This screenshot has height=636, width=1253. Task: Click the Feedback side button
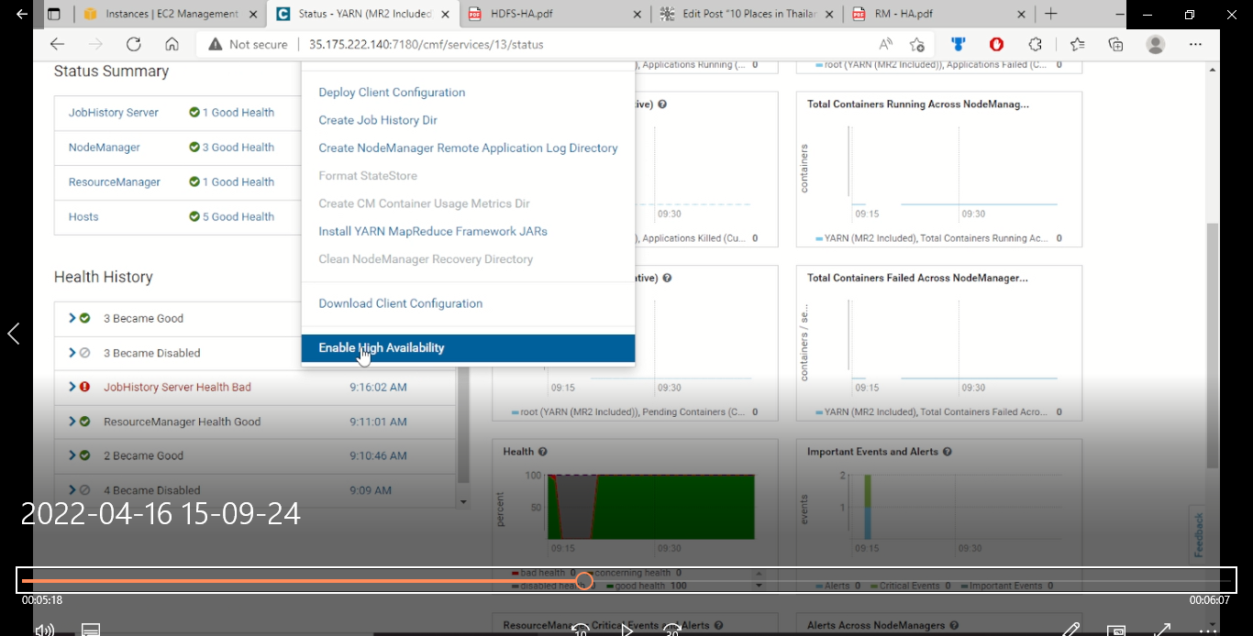[1199, 534]
